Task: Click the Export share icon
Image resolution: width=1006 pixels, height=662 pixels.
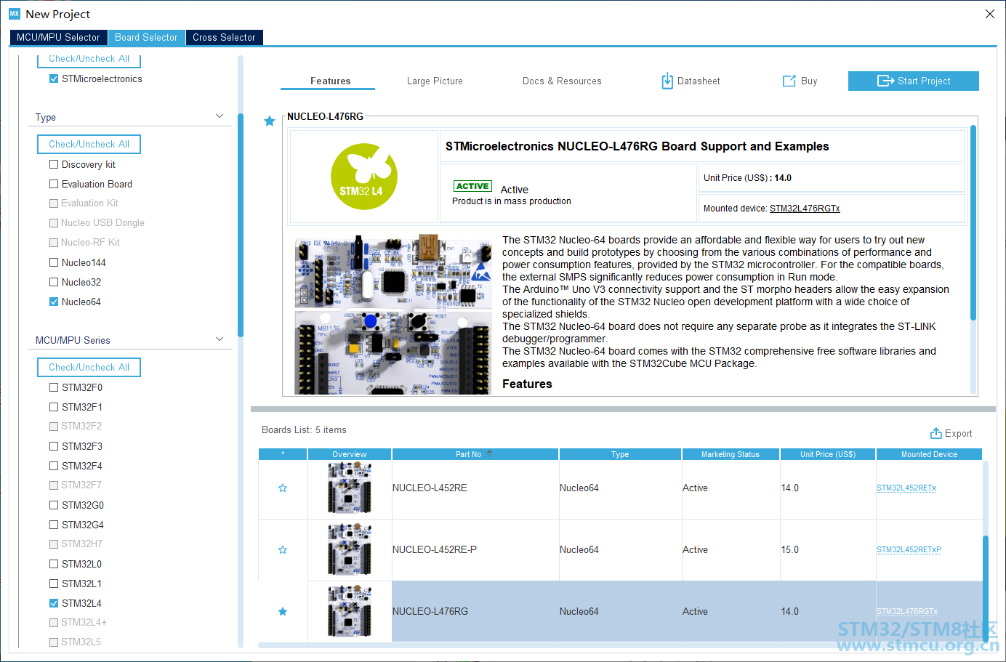Action: (936, 433)
